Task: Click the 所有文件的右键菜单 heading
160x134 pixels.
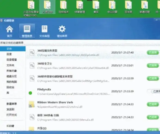Action: coord(12,43)
